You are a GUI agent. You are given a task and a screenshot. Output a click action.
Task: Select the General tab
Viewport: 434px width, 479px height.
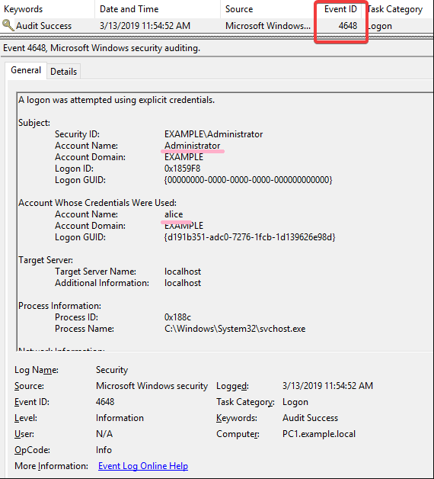(x=26, y=70)
